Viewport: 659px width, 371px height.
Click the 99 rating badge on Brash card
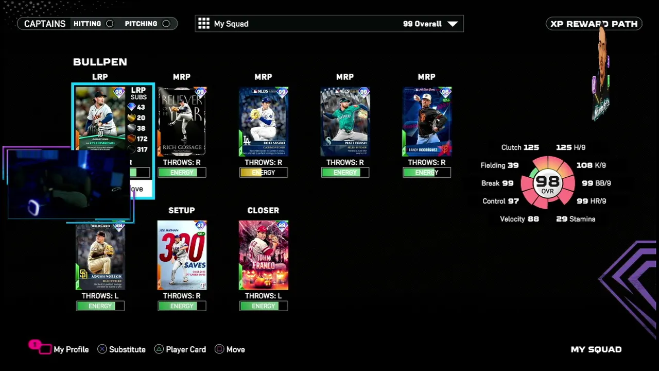pos(363,93)
